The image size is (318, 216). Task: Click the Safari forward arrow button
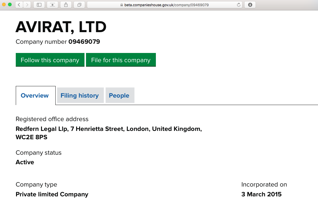click(x=27, y=5)
